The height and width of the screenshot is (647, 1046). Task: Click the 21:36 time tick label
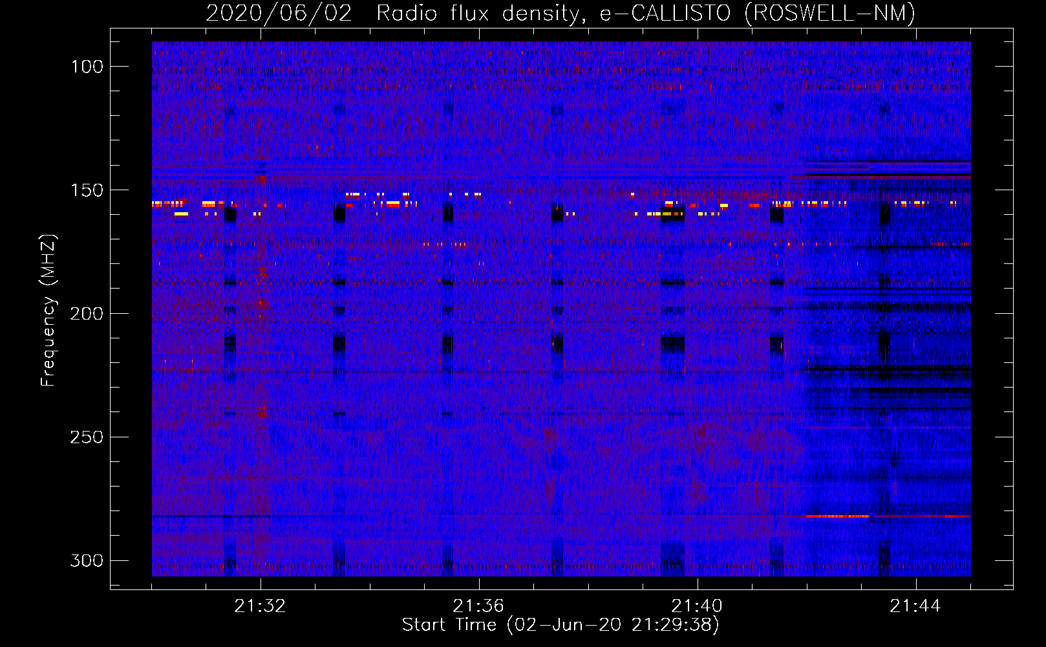pyautogui.click(x=478, y=606)
